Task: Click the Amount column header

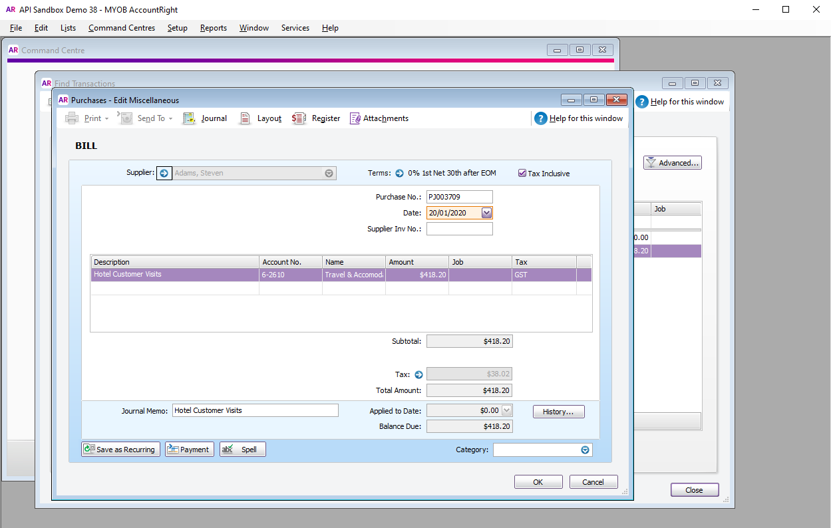Action: coord(417,262)
